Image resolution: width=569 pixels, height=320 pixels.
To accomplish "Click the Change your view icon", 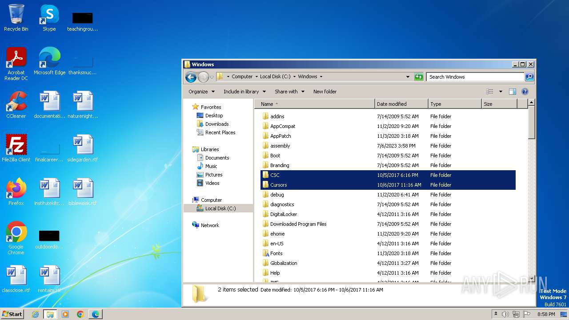I will tap(490, 92).
